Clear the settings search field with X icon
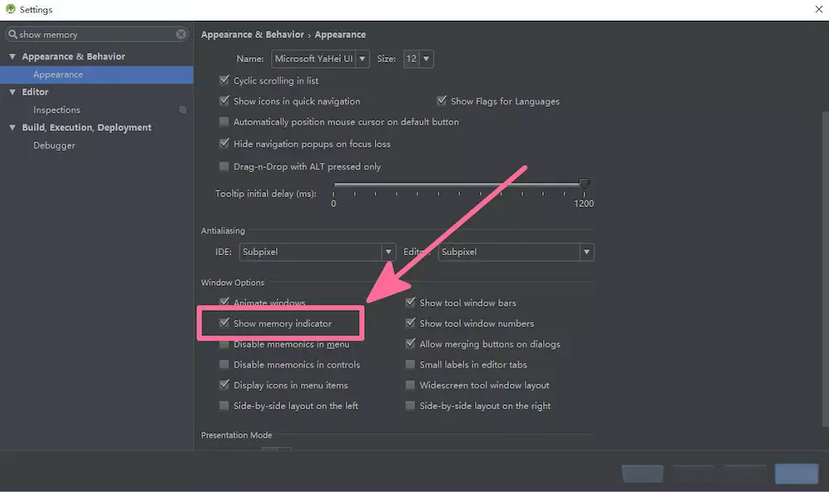 [181, 34]
